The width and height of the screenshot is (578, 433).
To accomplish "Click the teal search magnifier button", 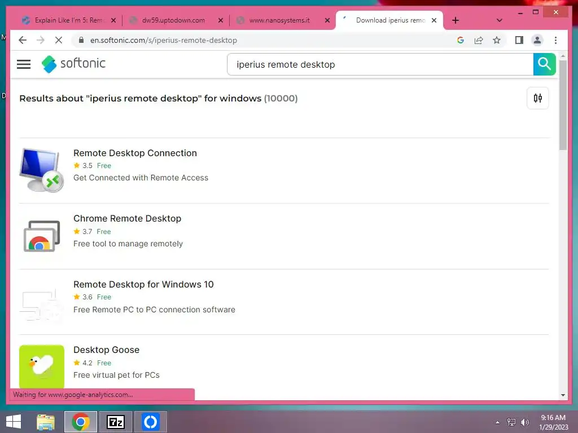I will [x=544, y=64].
